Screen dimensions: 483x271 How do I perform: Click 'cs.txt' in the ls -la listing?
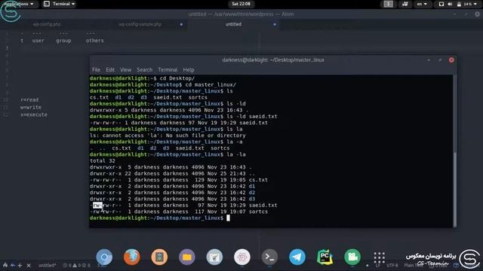coord(258,180)
